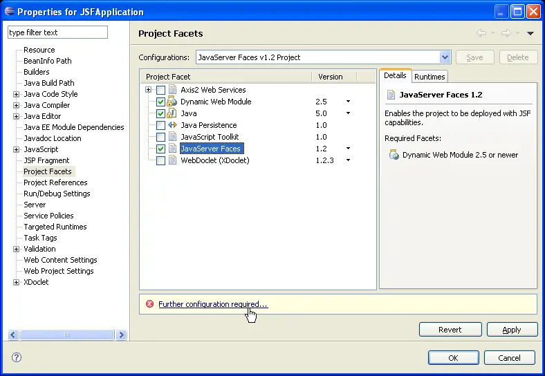Open JavaServer Faces version dropdown
This screenshot has height=376, width=545.
pyautogui.click(x=348, y=149)
